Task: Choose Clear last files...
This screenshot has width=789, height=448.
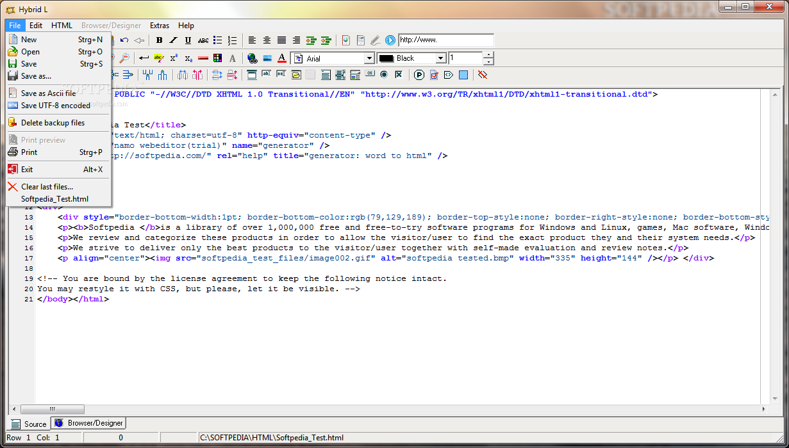Action: (x=58, y=187)
